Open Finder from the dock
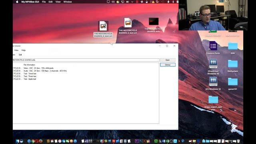This screenshot has height=144, width=256. 18,141
